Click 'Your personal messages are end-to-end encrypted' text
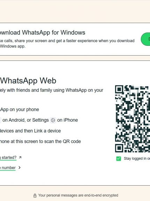Image resolution: width=150 pixels, height=201 pixels. (x=78, y=195)
